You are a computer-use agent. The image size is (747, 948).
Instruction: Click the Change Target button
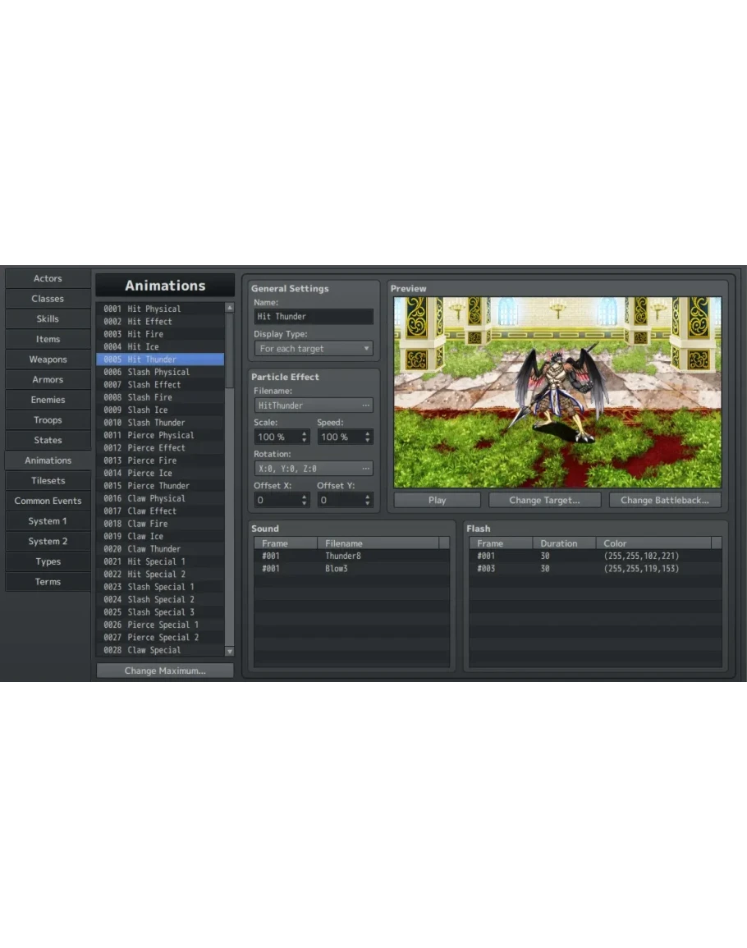[544, 500]
